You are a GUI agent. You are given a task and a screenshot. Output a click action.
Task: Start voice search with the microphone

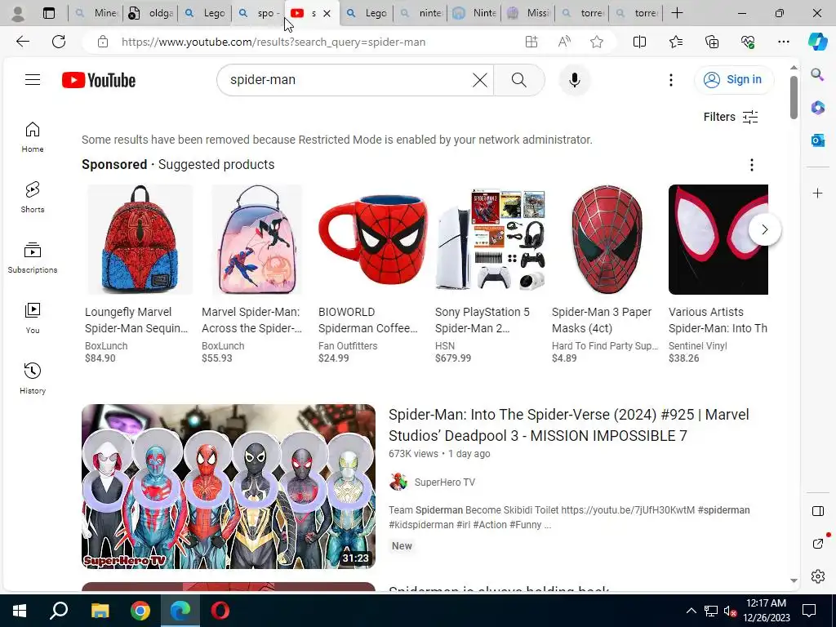click(x=574, y=80)
